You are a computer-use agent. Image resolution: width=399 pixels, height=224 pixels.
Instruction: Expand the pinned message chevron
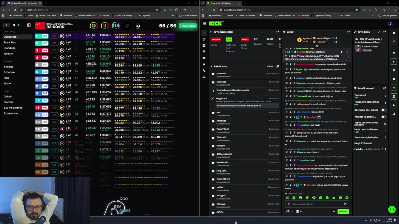tap(348, 57)
